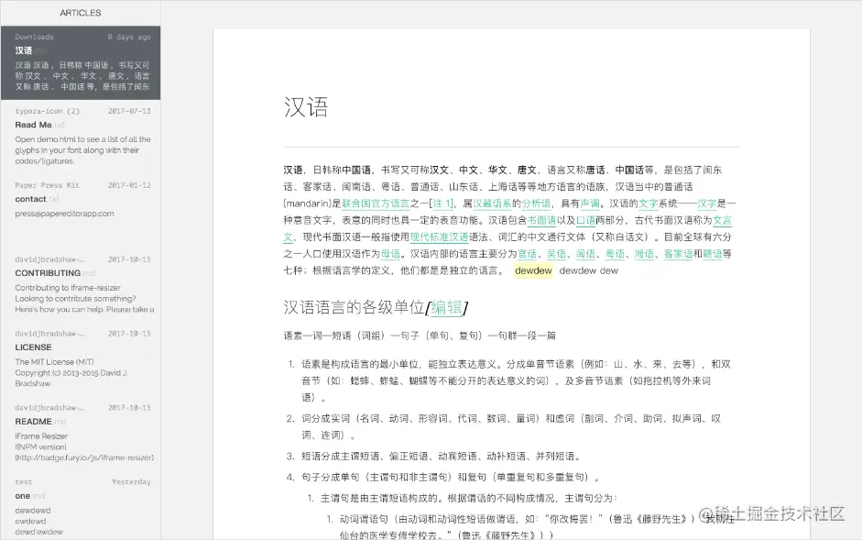Click list item starting 词分成实词
Screen dimensions: 862x540
tap(511, 426)
